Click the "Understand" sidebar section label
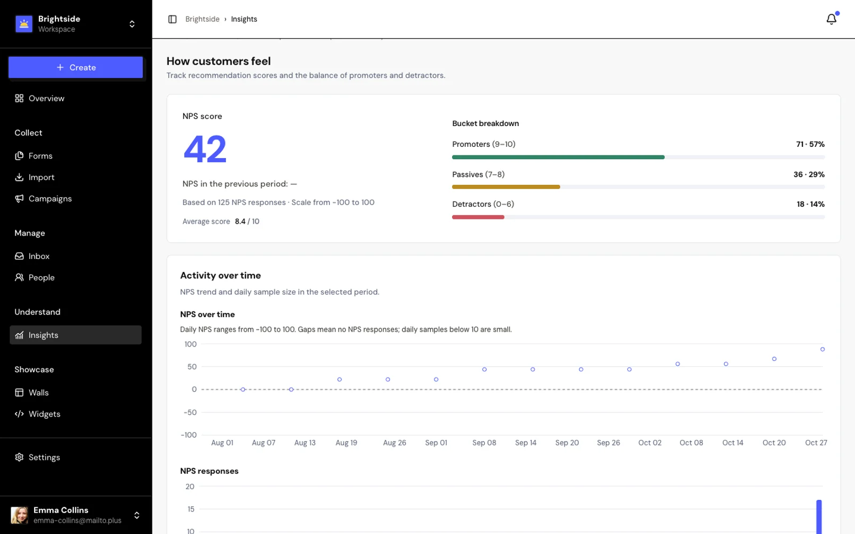The image size is (855, 534). pyautogui.click(x=37, y=312)
